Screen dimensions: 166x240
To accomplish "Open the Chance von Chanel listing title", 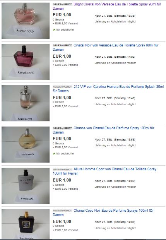I will coord(103,130).
